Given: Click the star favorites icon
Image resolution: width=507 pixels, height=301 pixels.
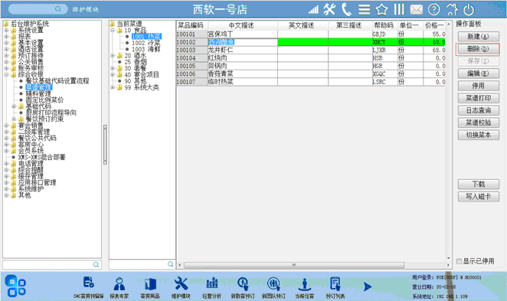Looking at the screenshot, I should (381, 9).
